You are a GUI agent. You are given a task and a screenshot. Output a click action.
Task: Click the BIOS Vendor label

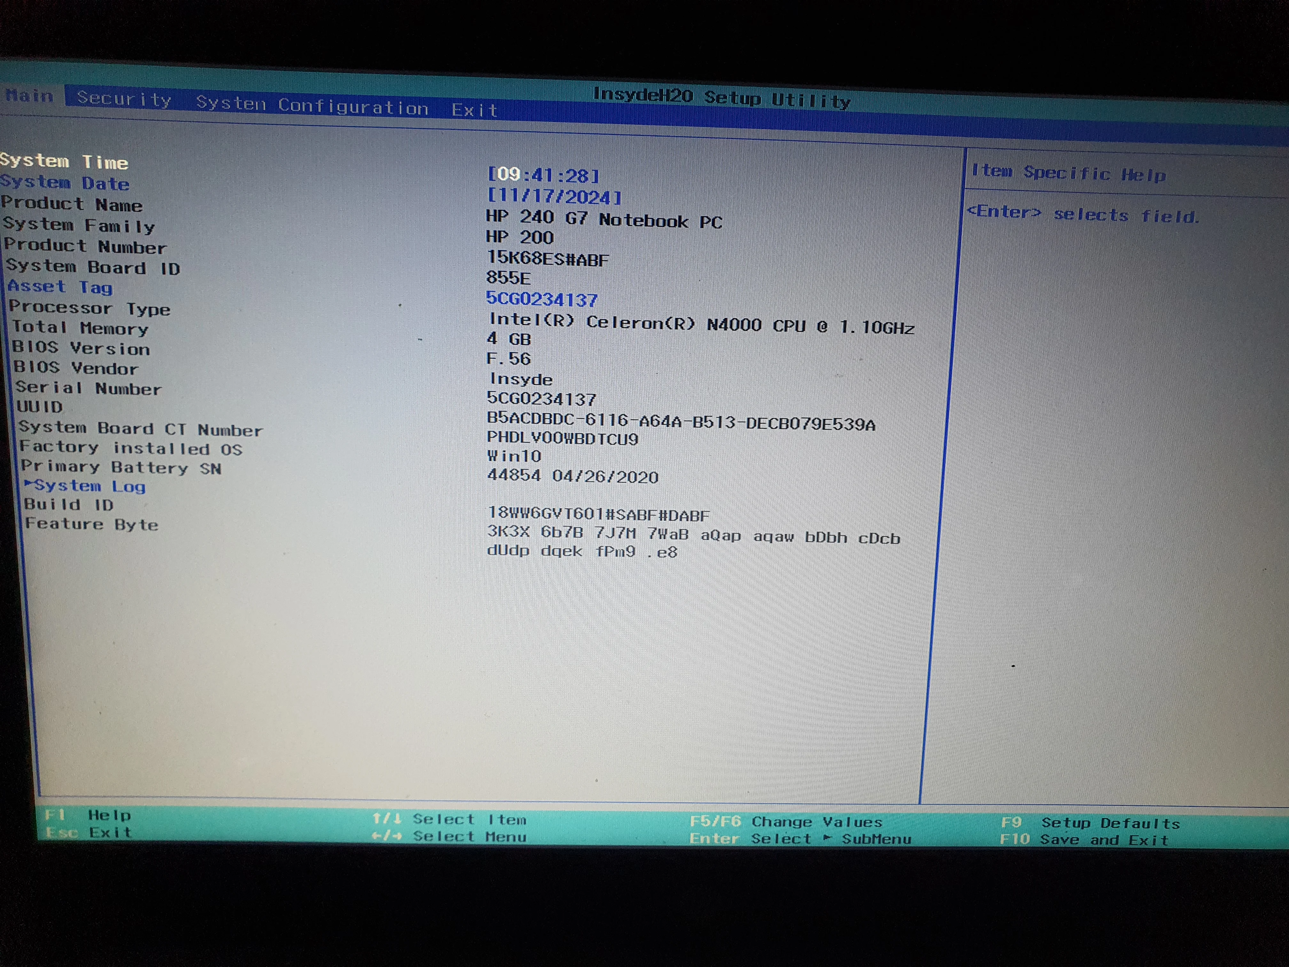[76, 368]
